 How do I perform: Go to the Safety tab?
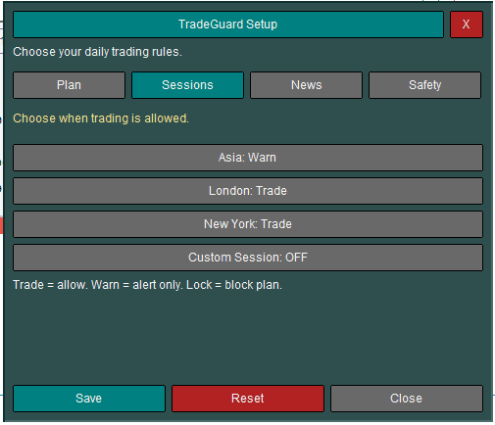click(424, 85)
